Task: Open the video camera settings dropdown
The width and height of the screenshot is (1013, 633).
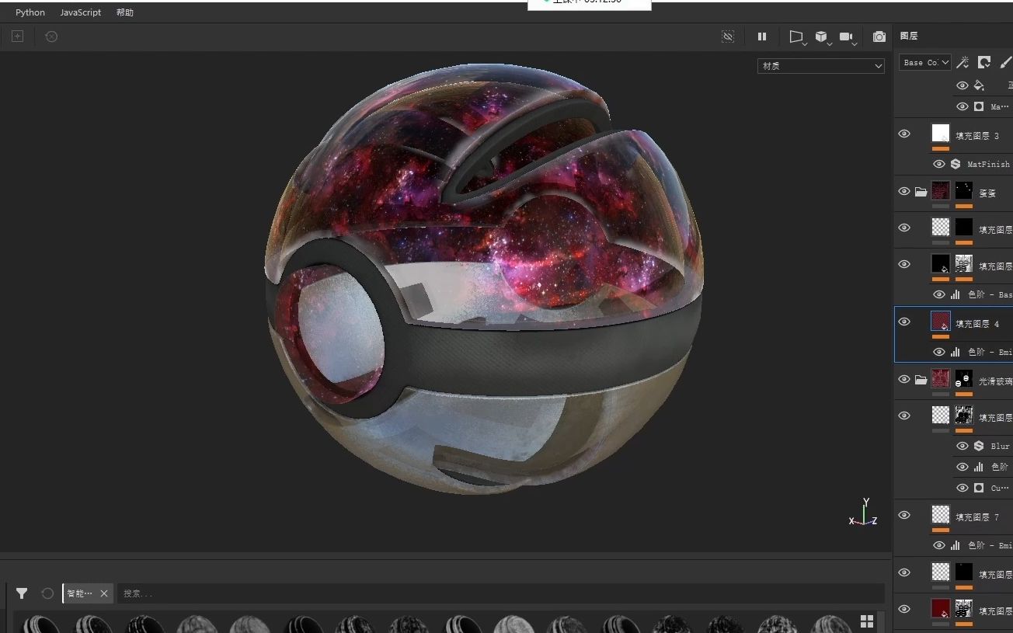Action: pos(847,37)
